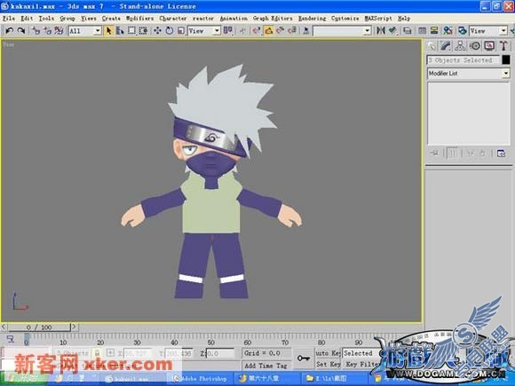
Task: Open the Customize menu
Action: pyautogui.click(x=345, y=19)
